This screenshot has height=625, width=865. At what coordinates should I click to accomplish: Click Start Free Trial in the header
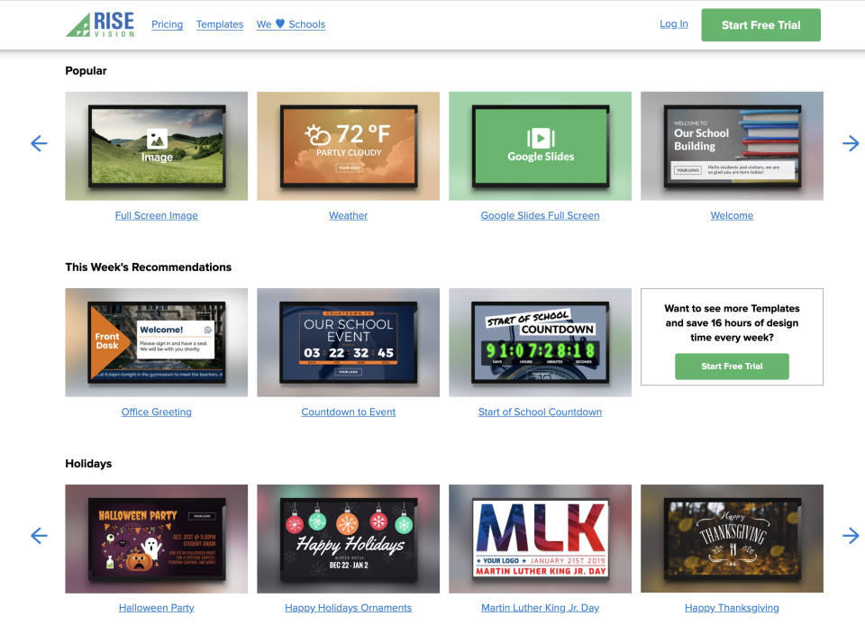coord(760,25)
